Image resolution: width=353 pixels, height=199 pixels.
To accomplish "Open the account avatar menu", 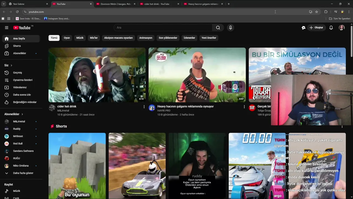I will tap(342, 28).
